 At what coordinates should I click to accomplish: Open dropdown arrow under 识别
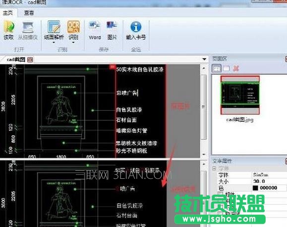73,43
